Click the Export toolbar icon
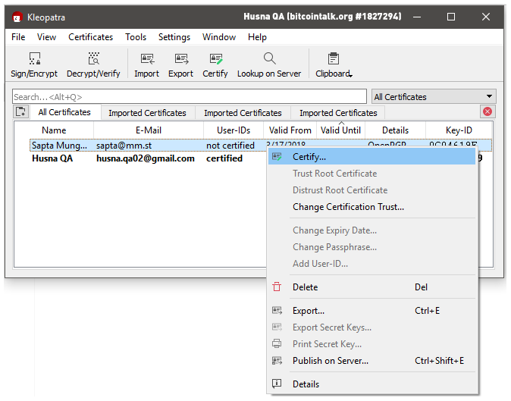This screenshot has width=511, height=401. click(x=181, y=59)
